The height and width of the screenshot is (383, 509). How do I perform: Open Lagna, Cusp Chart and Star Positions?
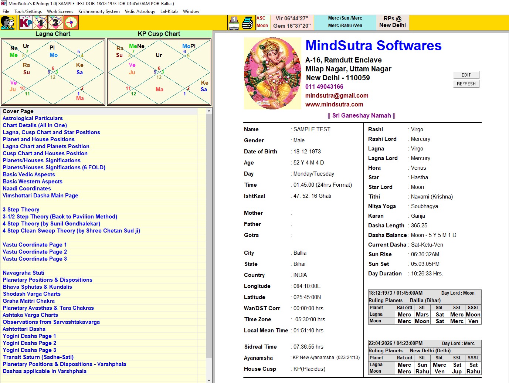point(51,132)
